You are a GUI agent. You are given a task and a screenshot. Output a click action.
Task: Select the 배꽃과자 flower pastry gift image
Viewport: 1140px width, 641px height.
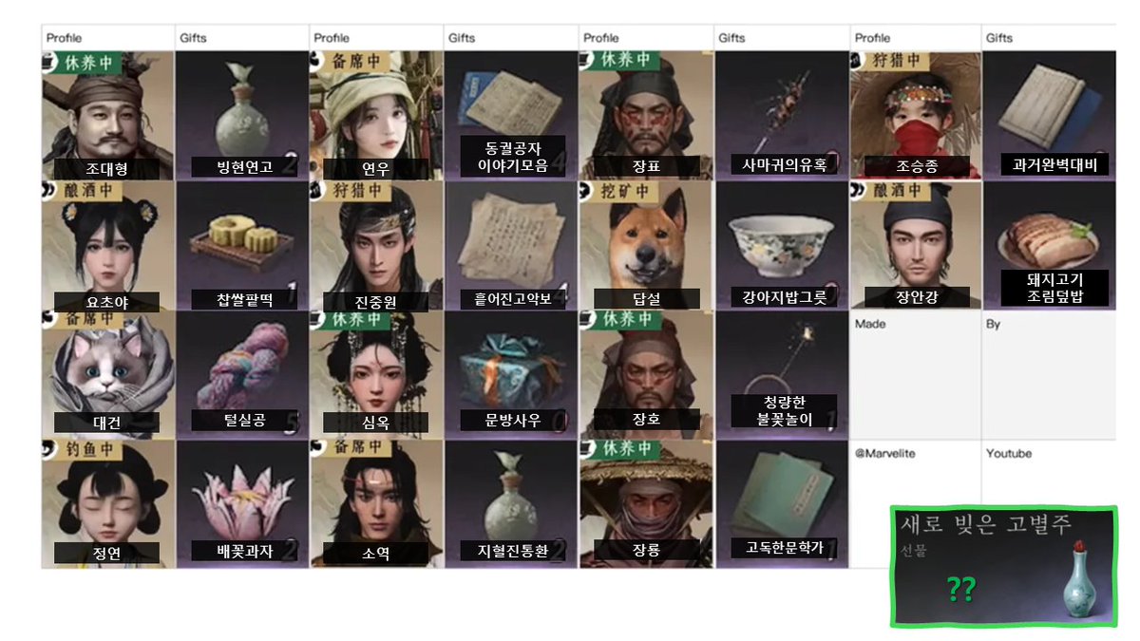coord(242,504)
